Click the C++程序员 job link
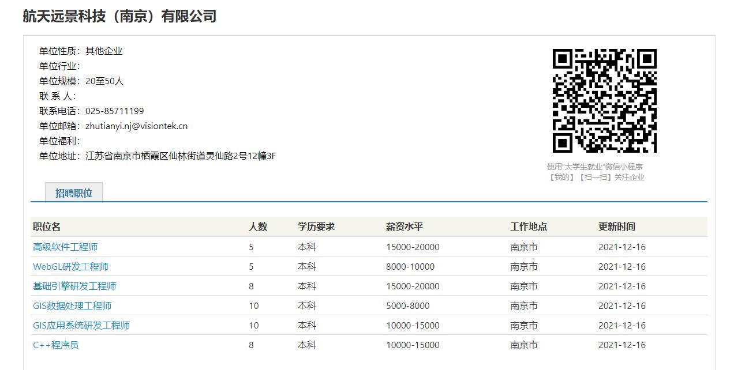This screenshot has height=370, width=745. pos(55,345)
